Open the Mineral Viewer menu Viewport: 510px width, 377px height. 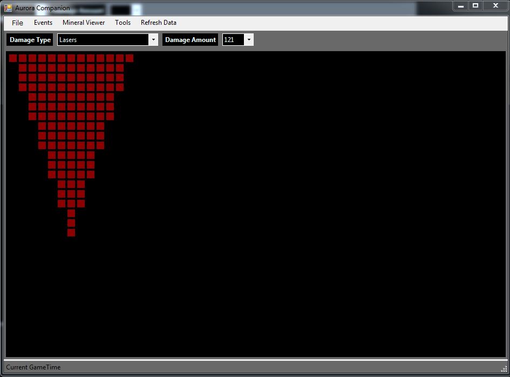tap(84, 23)
